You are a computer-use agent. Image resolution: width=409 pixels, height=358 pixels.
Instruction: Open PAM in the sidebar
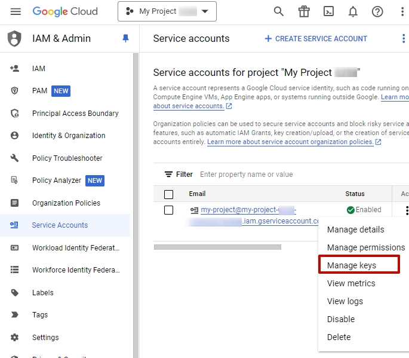39,91
